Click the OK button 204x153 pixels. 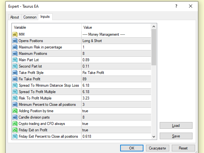pyautogui.click(x=132, y=148)
